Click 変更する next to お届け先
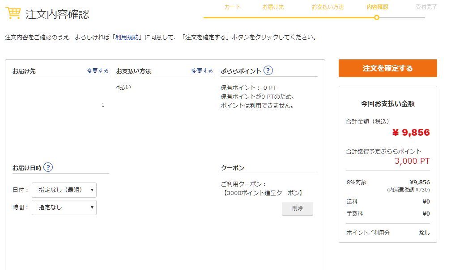Image resolution: width=451 pixels, height=270 pixels. [98, 71]
